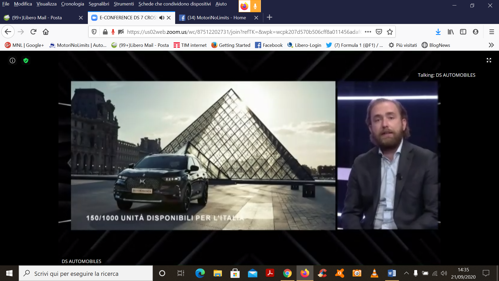This screenshot has width=499, height=281.
Task: Show hidden system tray icons chevron
Action: (406, 273)
